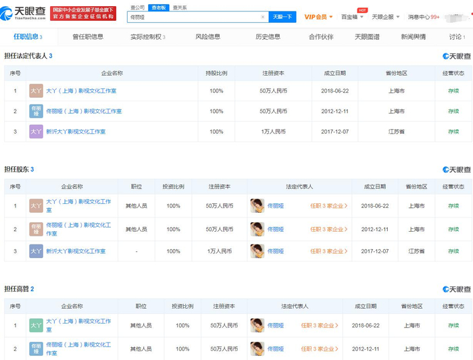
Task: Click the 大丫 logo of 新沂大丫影视文化工作室 in legal representative table
Action: pyautogui.click(x=36, y=132)
